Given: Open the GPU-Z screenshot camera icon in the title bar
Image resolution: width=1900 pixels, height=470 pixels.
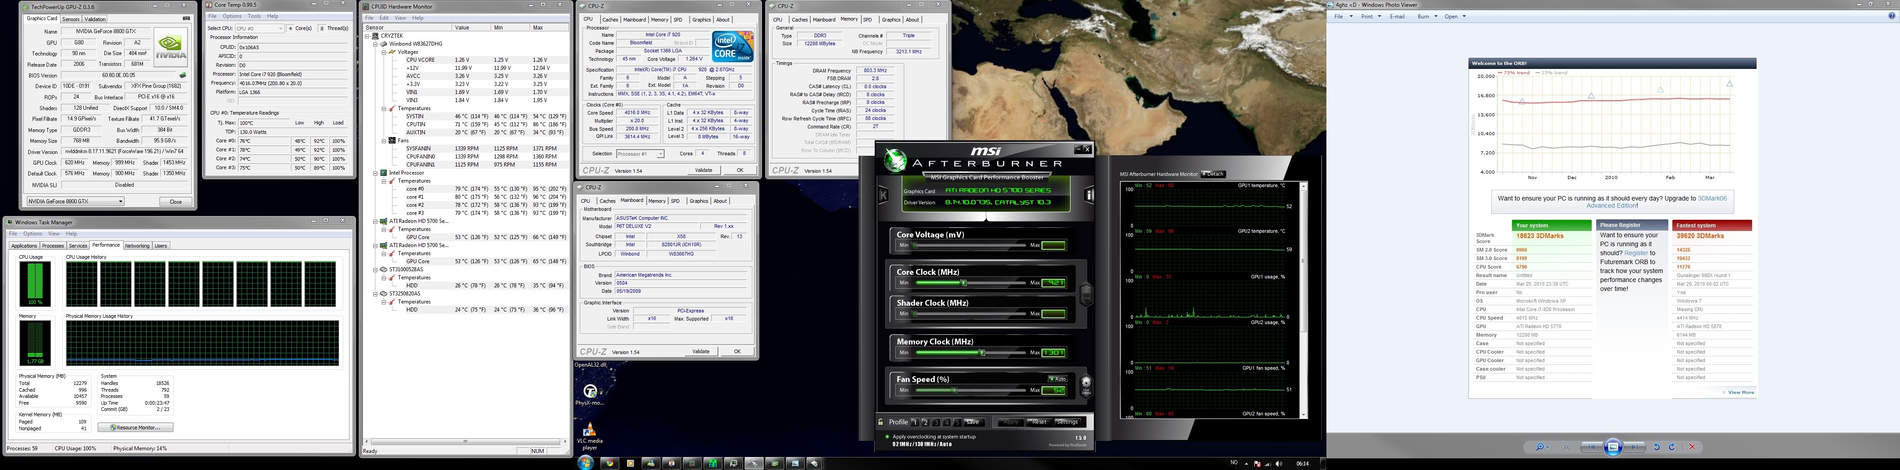Looking at the screenshot, I should (x=186, y=18).
